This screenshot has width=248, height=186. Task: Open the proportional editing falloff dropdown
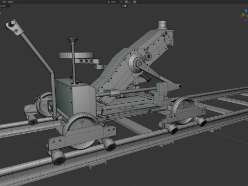(x=138, y=2)
